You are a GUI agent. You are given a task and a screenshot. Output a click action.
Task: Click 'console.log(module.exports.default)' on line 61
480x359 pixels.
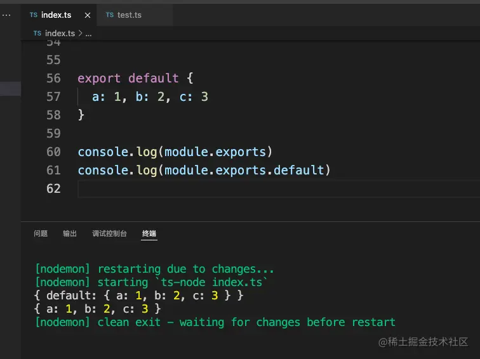204,170
